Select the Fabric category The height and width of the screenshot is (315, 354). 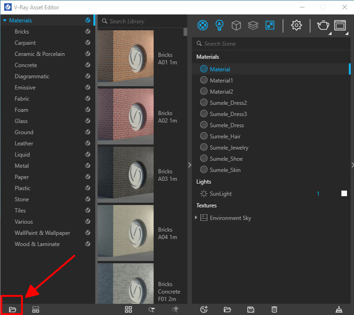(22, 99)
